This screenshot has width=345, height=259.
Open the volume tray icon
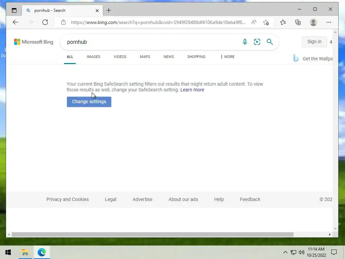pos(302,252)
